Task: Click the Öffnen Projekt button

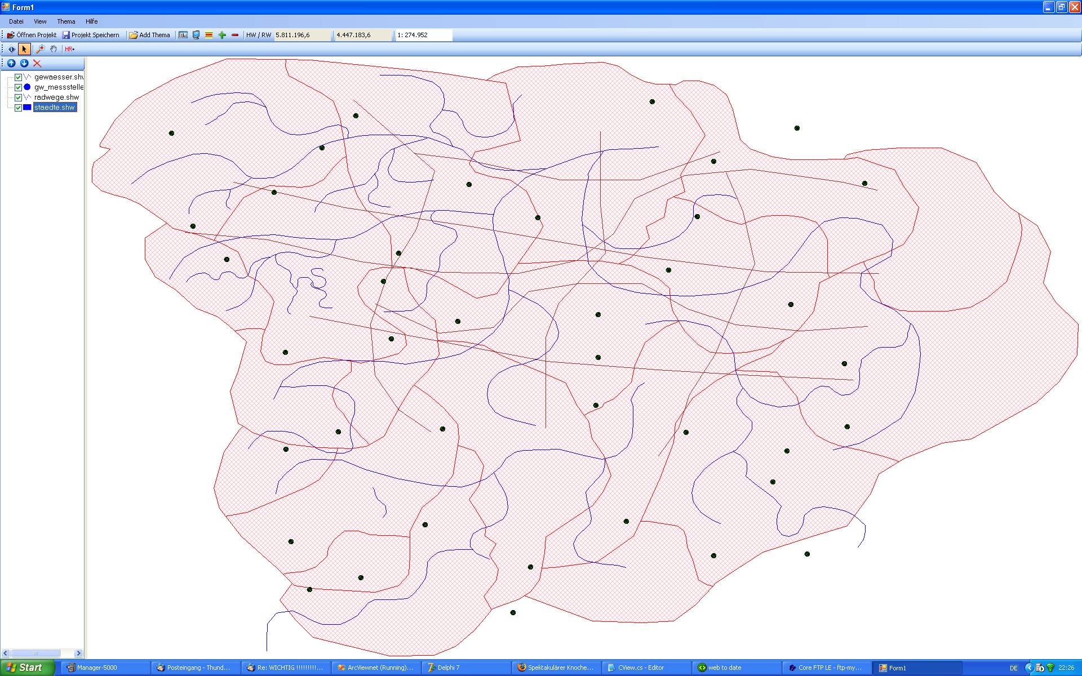Action: [x=32, y=35]
